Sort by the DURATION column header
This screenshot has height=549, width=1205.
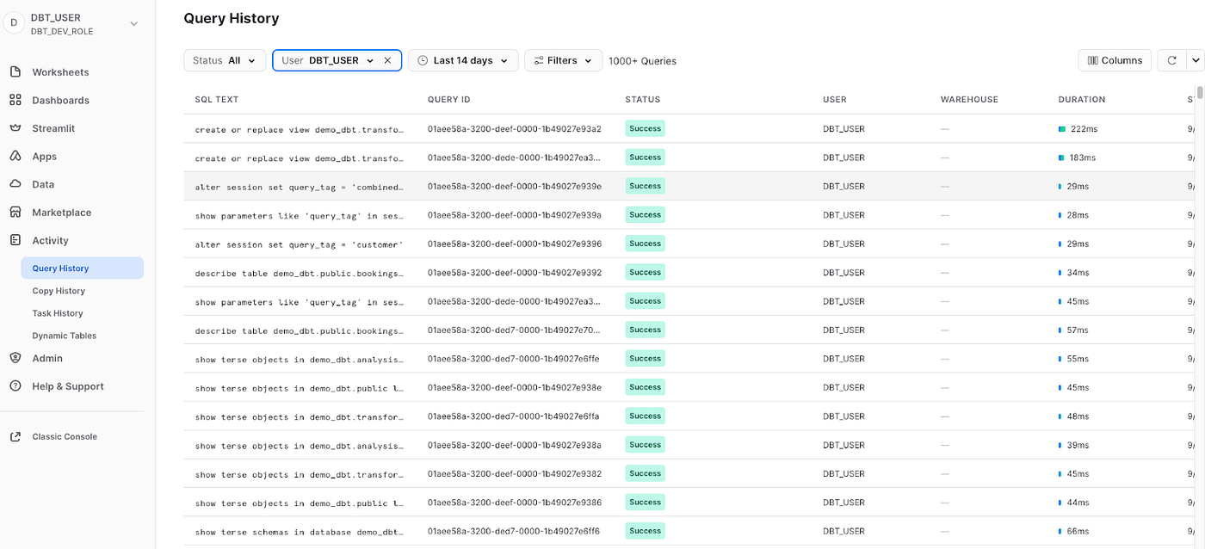tap(1081, 100)
